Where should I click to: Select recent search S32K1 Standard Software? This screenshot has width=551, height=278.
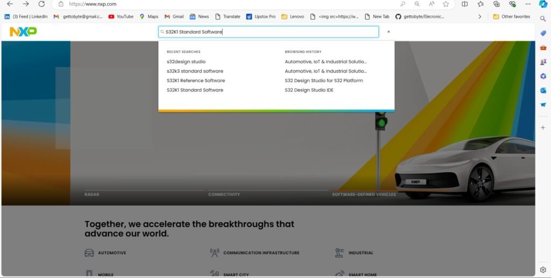pyautogui.click(x=195, y=90)
